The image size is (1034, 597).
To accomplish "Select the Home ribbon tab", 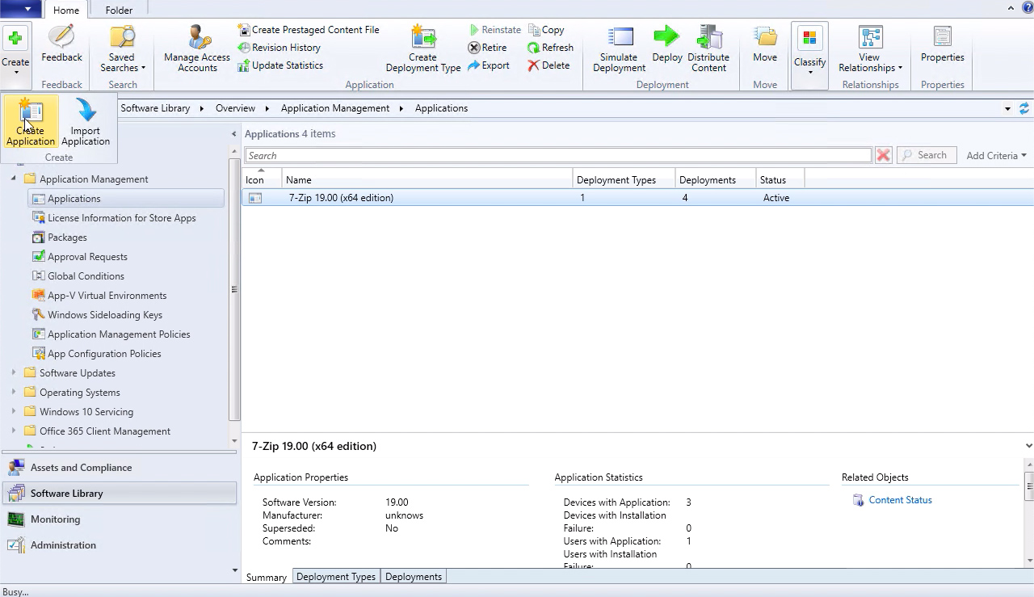I will pyautogui.click(x=66, y=11).
